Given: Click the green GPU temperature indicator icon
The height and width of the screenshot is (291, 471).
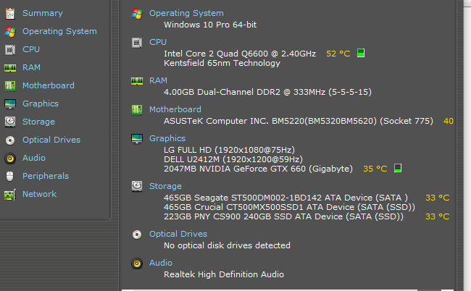Looking at the screenshot, I should pos(398,168).
